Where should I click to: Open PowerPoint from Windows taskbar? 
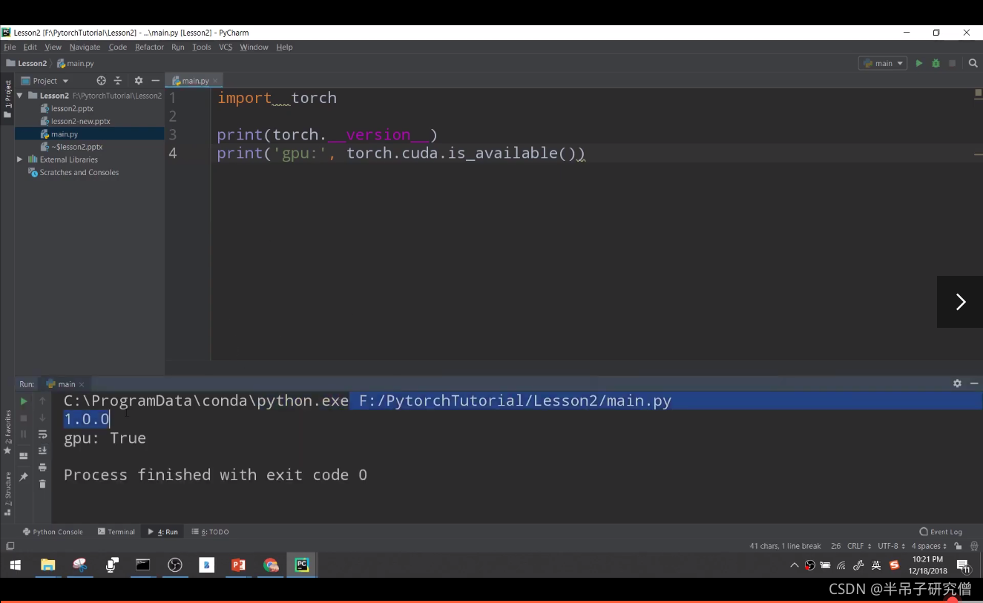tap(238, 565)
